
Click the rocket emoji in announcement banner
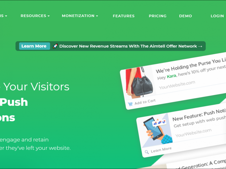(x=55, y=46)
